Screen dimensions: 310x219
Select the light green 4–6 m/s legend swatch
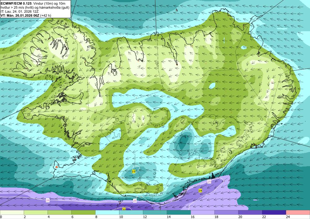click(60, 213)
